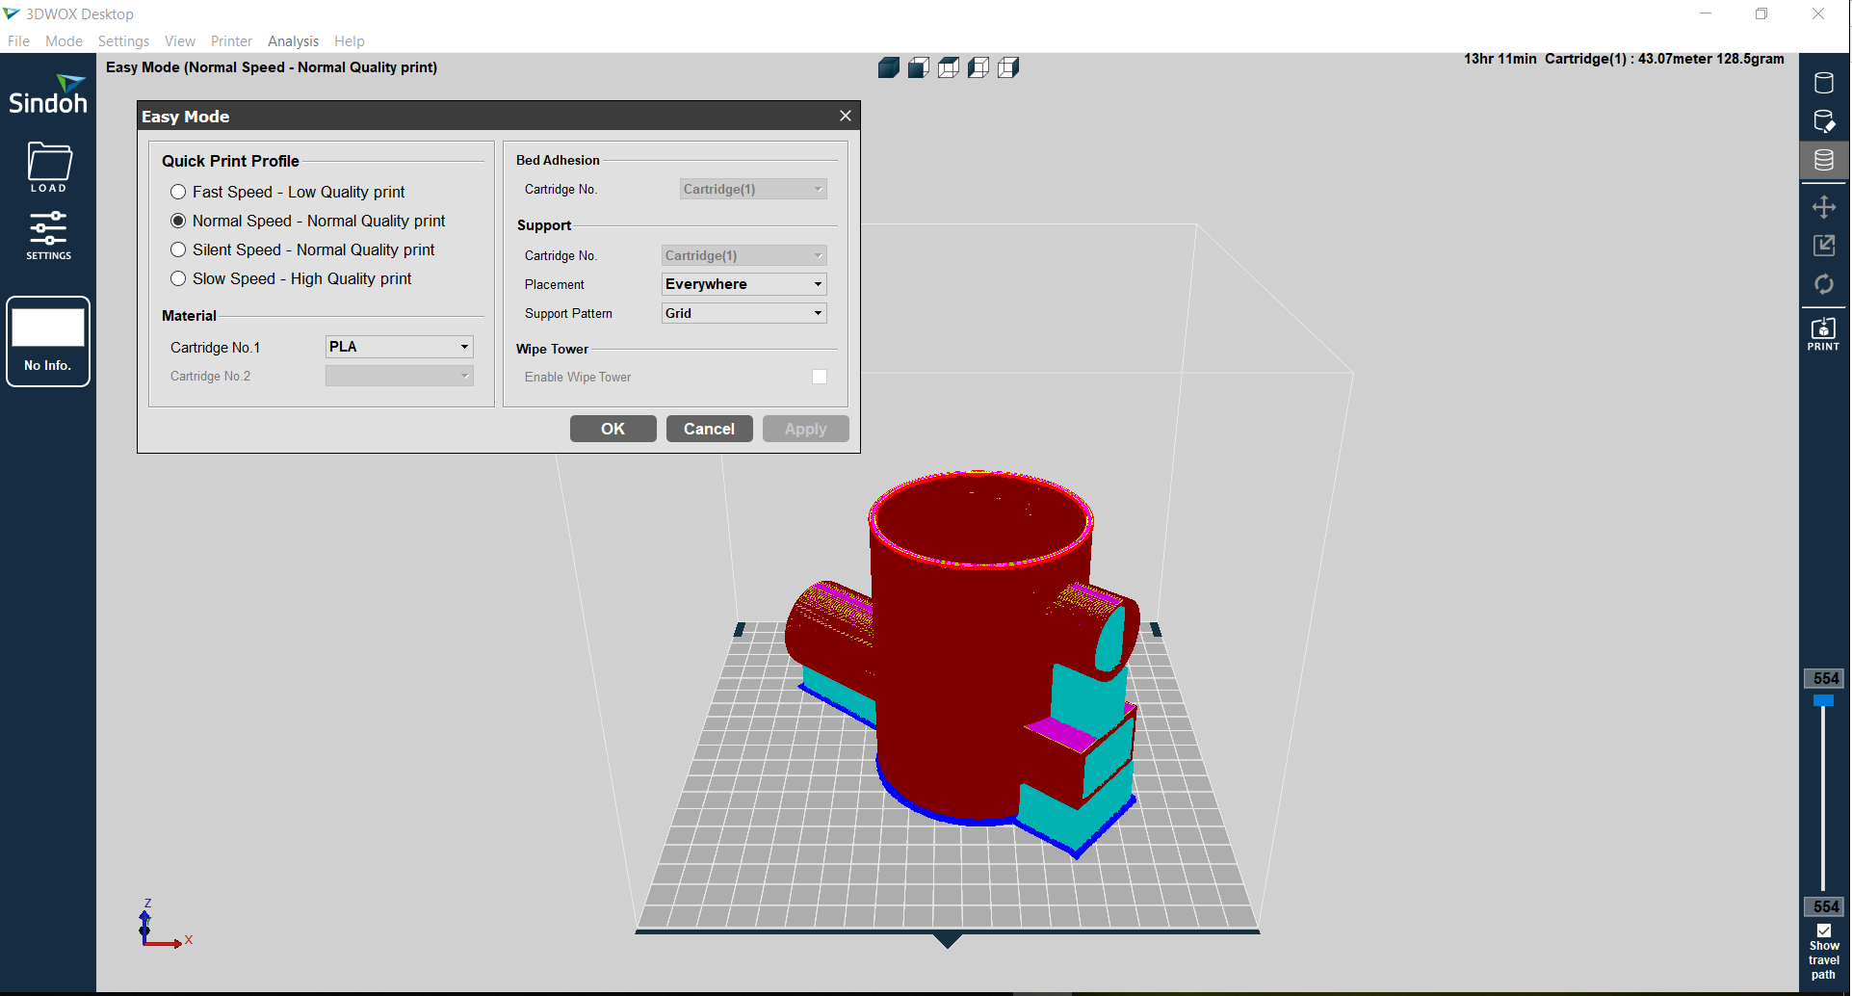Open the Support Pattern dropdown
The width and height of the screenshot is (1852, 996).
tap(743, 313)
